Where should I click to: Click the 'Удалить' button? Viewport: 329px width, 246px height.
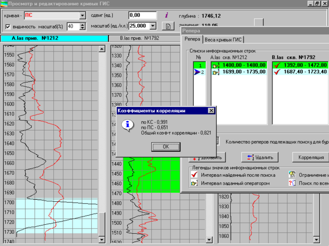(260, 158)
